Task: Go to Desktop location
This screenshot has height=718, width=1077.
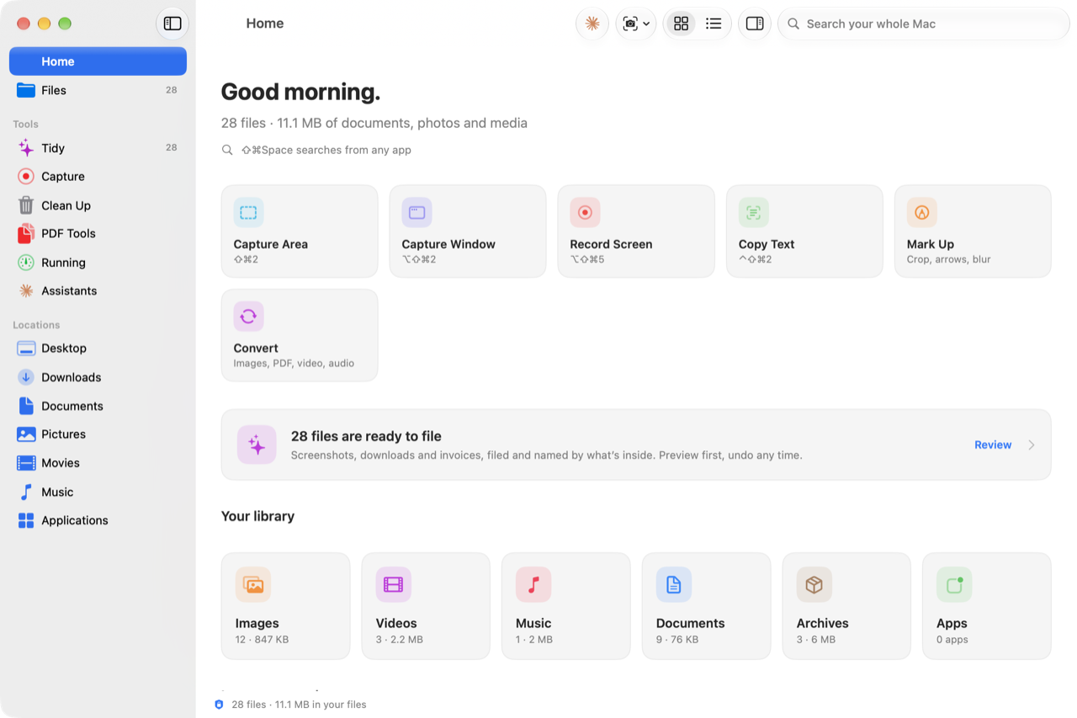Action: pyautogui.click(x=98, y=348)
